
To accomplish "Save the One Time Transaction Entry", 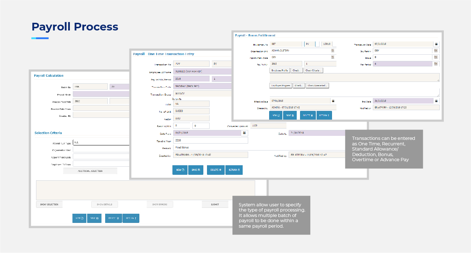I will coord(196,170).
